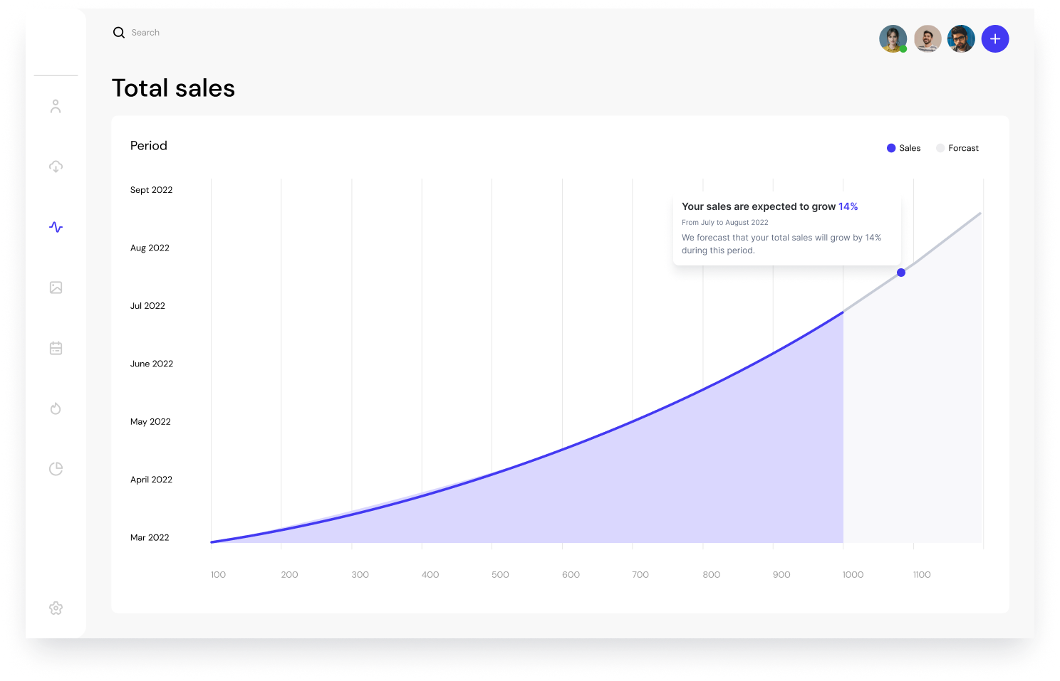Focus the Search input field
This screenshot has width=1060, height=681.
145,33
